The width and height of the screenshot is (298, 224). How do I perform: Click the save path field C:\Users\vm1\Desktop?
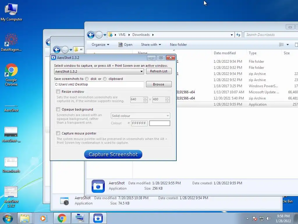coord(99,84)
